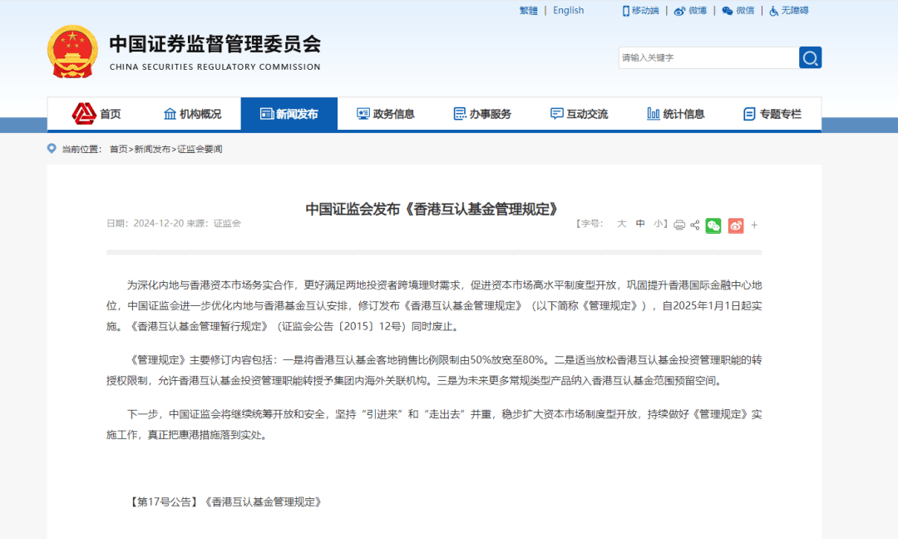Open the 机构概况 navigation tab
898x539 pixels.
tap(192, 114)
